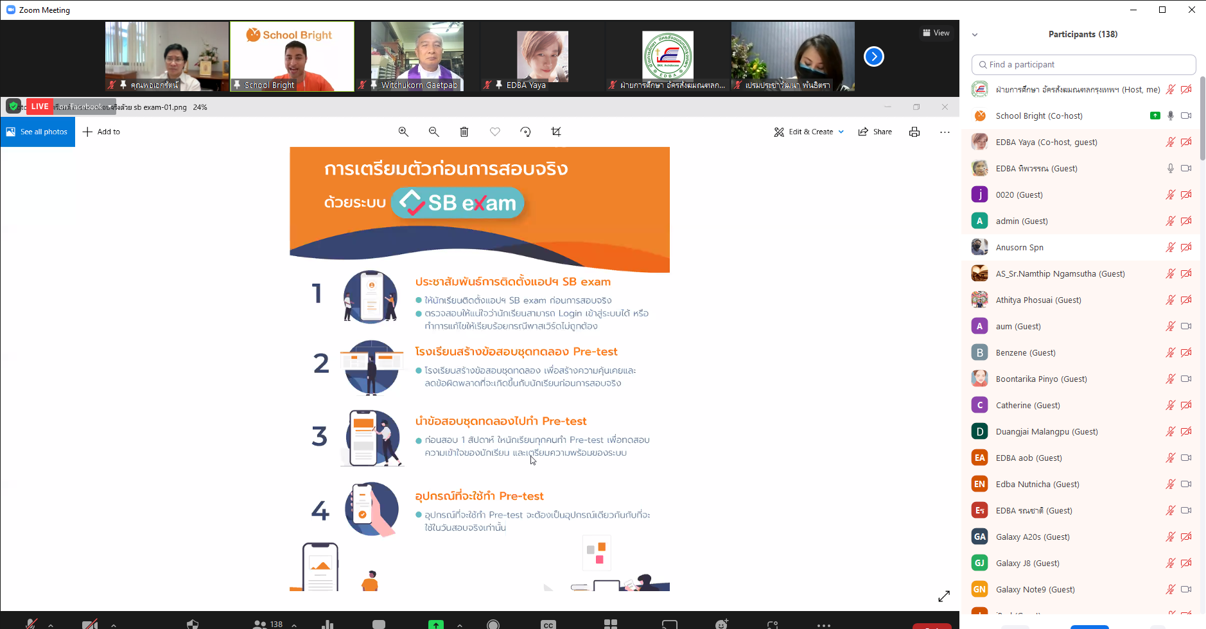1206x629 pixels.
Task: Enter full screen with the diagonal arrows icon
Action: click(944, 596)
